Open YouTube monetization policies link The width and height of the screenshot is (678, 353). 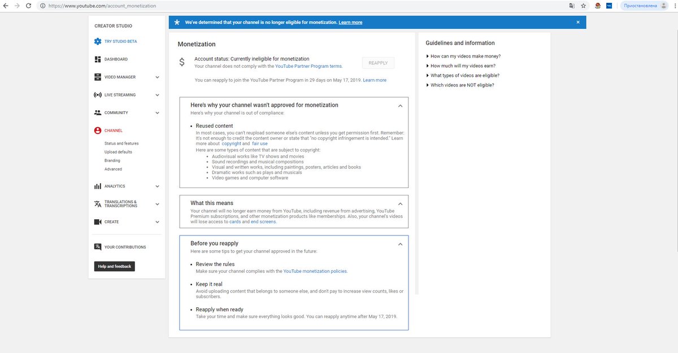click(x=315, y=271)
